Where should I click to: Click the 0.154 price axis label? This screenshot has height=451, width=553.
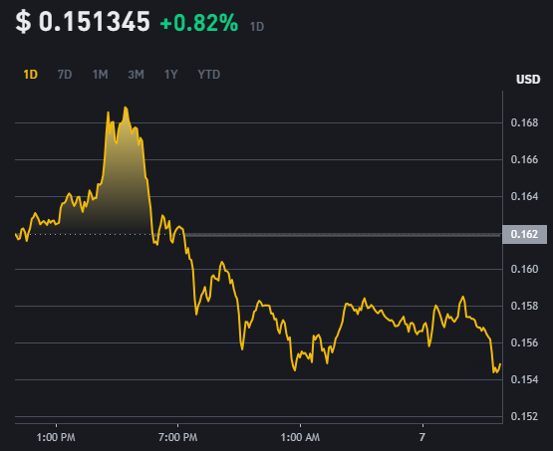(x=524, y=379)
